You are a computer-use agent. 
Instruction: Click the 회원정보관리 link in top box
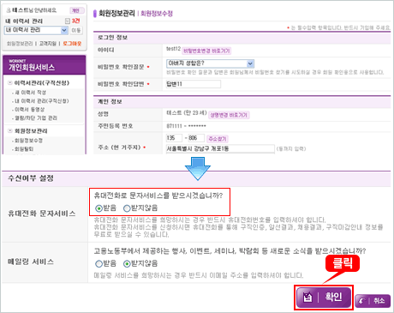point(20,44)
